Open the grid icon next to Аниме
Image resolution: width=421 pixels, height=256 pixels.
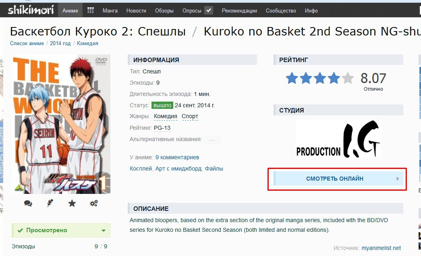91,10
